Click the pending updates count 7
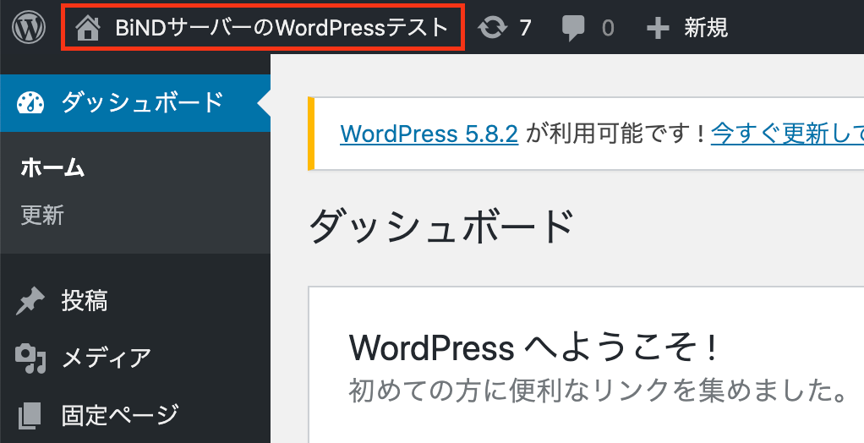 click(x=525, y=29)
